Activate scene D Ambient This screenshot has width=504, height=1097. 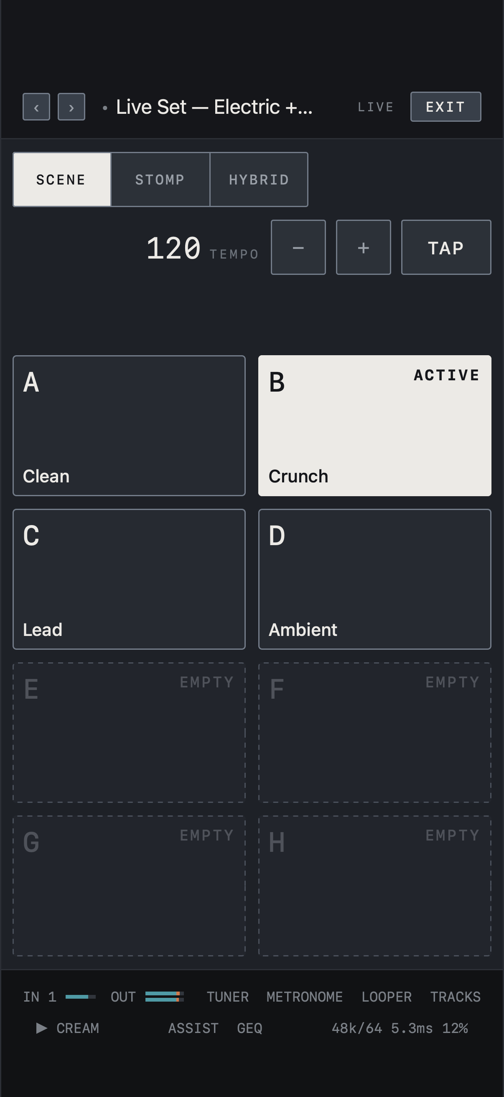point(375,579)
